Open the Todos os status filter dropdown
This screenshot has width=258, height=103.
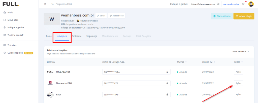point(240,51)
